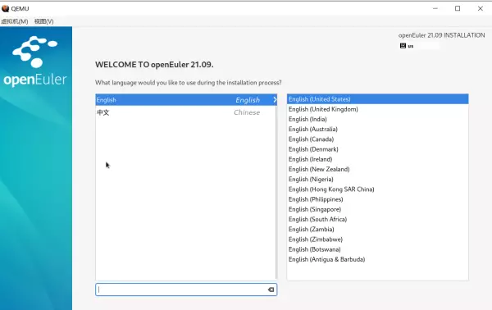
Task: Choose English (Philippines) locale
Action: [x=377, y=199]
